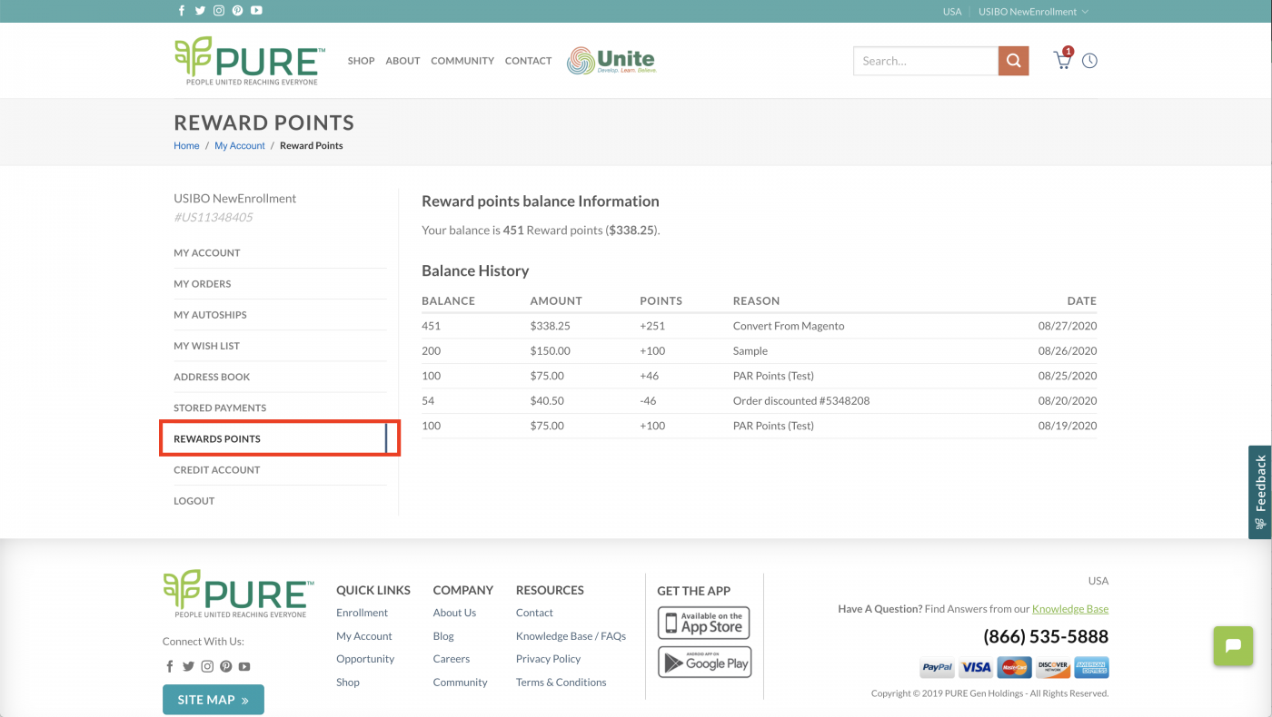The height and width of the screenshot is (717, 1272).
Task: Open the COMMUNITY menu
Action: tap(462, 61)
